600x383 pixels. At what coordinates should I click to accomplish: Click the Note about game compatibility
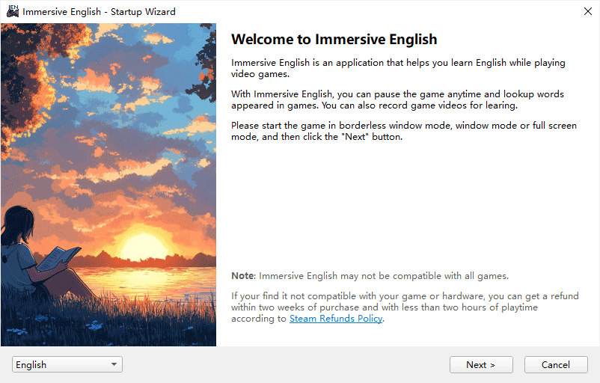[370, 276]
